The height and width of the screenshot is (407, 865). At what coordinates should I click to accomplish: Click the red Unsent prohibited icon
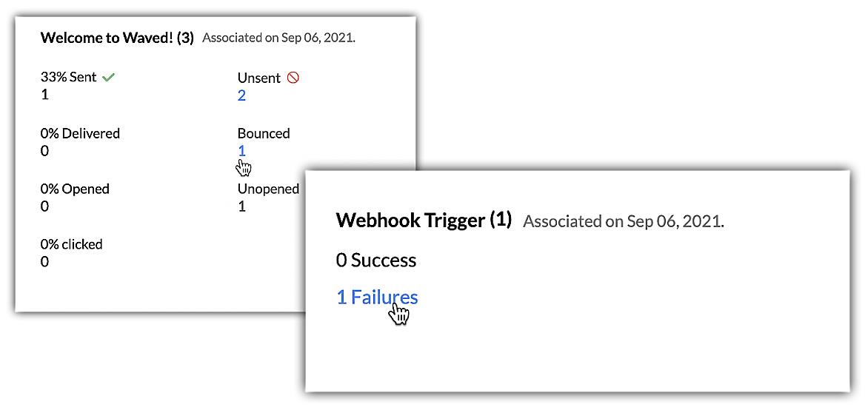(x=293, y=78)
